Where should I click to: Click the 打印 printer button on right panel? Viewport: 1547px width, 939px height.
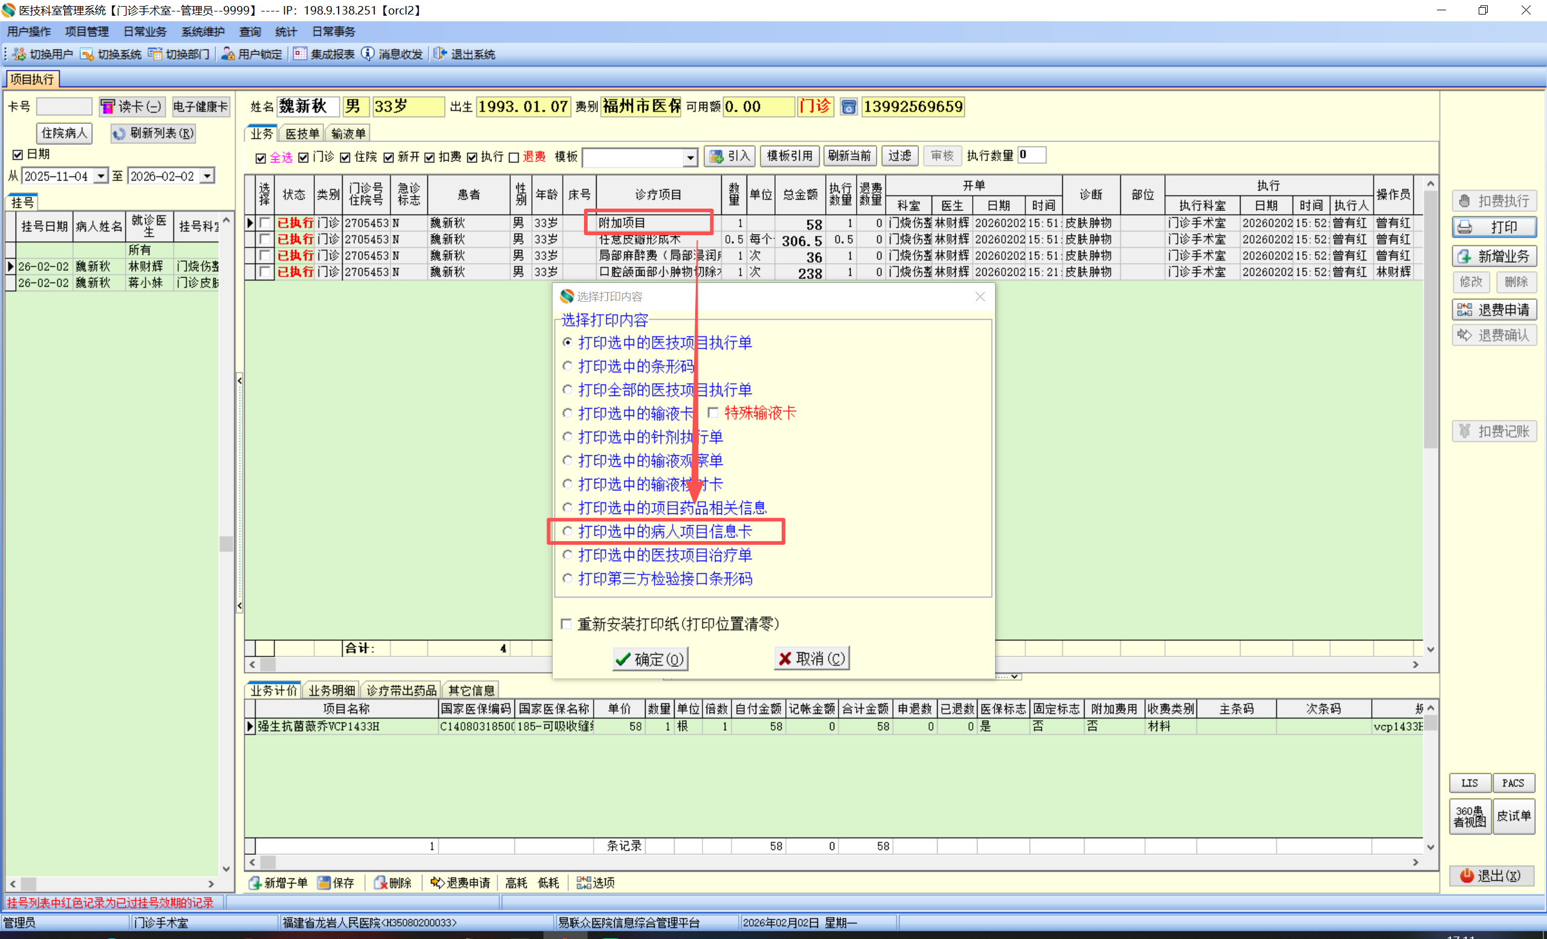coord(1494,227)
